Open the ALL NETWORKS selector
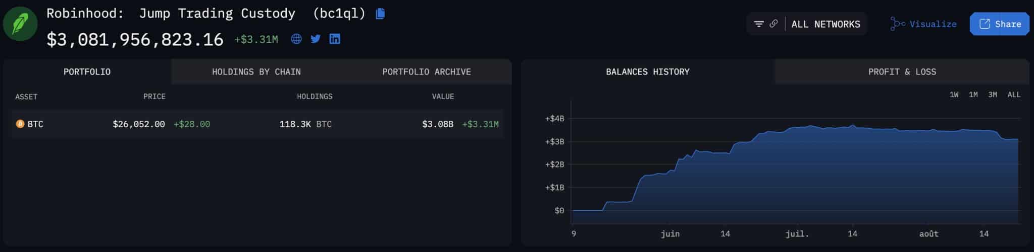 [825, 24]
